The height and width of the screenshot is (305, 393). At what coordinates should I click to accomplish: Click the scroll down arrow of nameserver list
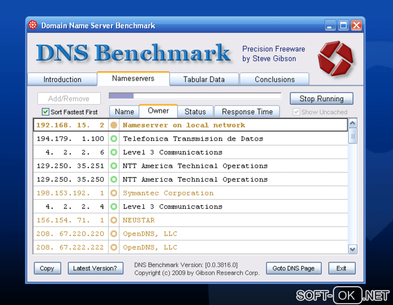click(x=353, y=250)
